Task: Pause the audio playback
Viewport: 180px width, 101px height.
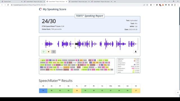Action: [49, 52]
